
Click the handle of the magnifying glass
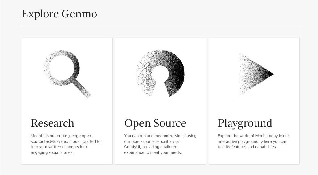(83, 89)
